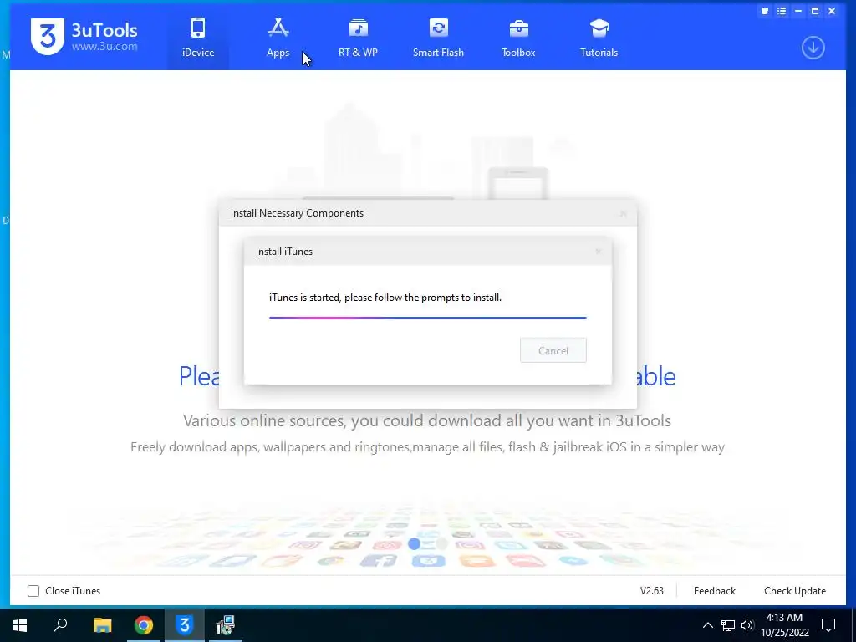Switch to the Apps tab

click(278, 37)
